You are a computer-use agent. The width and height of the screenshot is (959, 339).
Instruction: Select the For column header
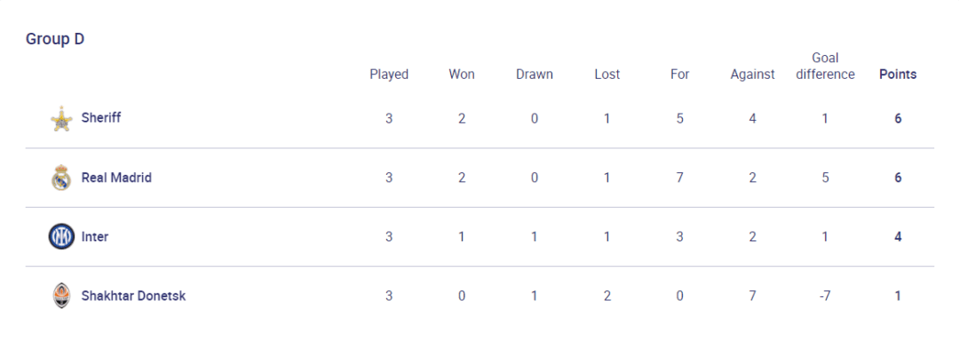pyautogui.click(x=679, y=75)
